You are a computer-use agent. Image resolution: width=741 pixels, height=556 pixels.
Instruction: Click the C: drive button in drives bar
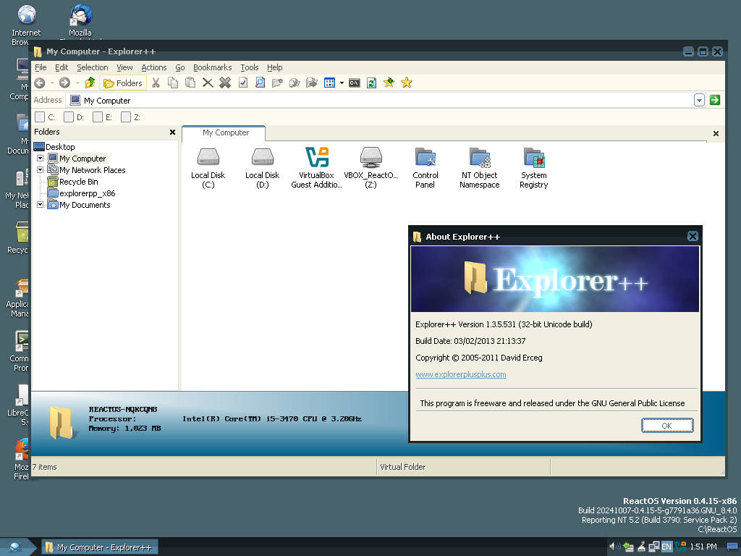point(46,117)
